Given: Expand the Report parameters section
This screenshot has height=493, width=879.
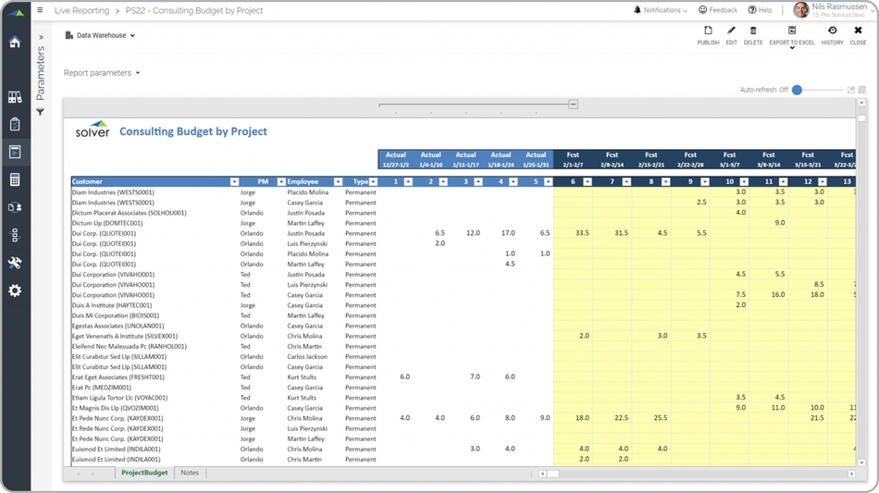Looking at the screenshot, I should [x=102, y=73].
